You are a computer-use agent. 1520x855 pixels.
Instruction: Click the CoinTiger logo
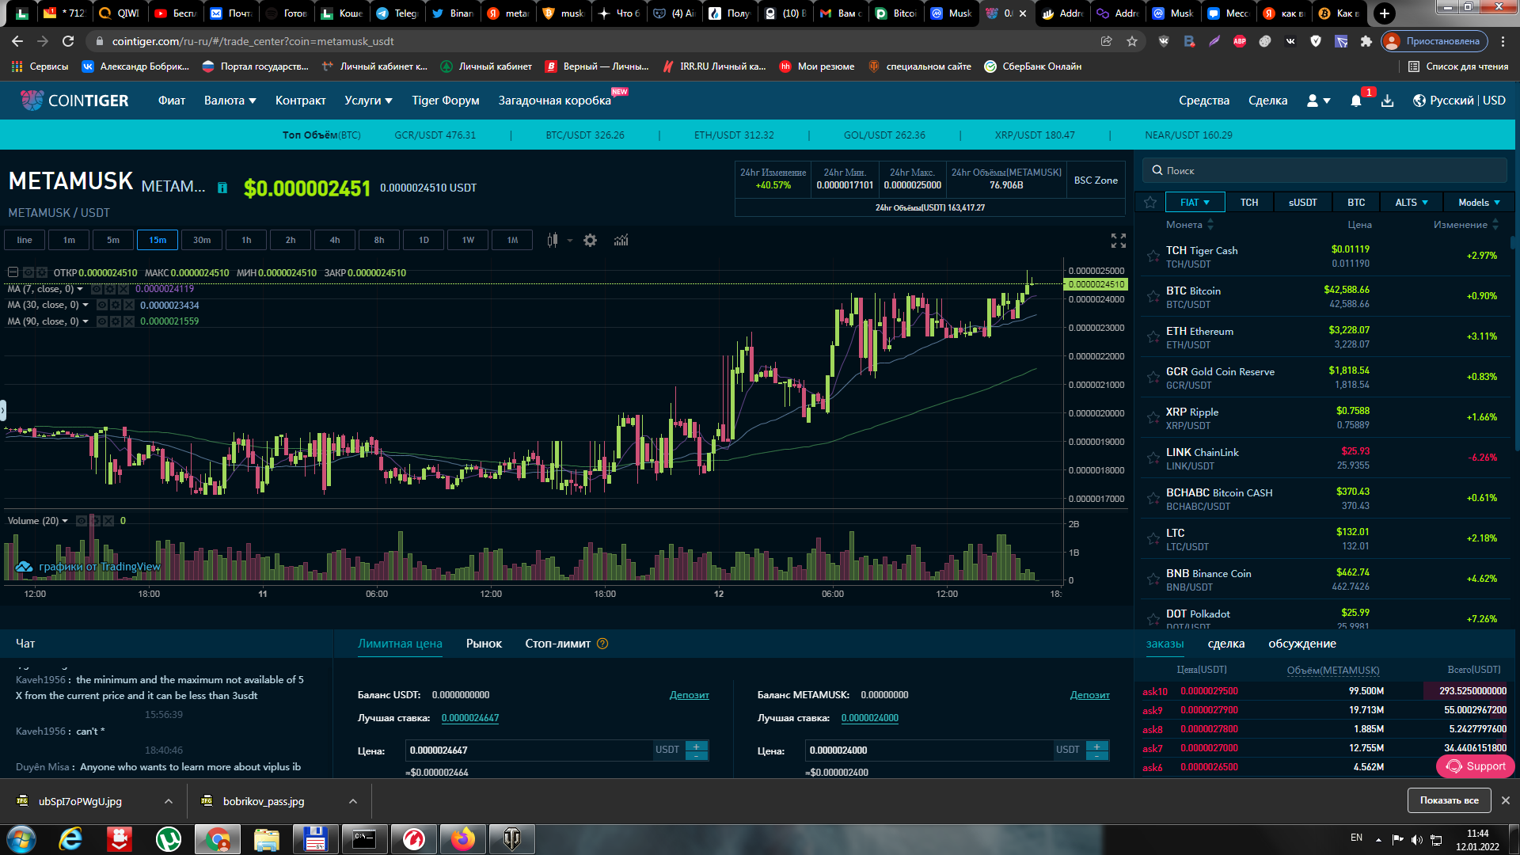(x=74, y=101)
